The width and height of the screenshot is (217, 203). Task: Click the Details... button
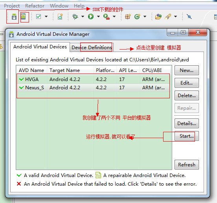pyautogui.click(x=187, y=124)
